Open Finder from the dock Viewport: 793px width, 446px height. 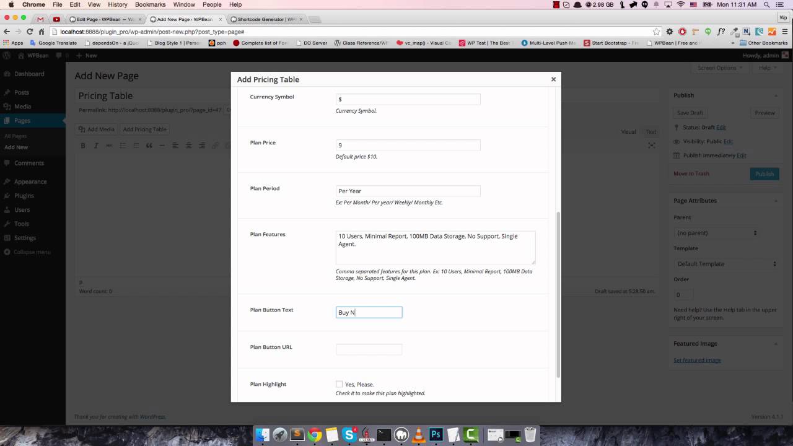pyautogui.click(x=263, y=435)
